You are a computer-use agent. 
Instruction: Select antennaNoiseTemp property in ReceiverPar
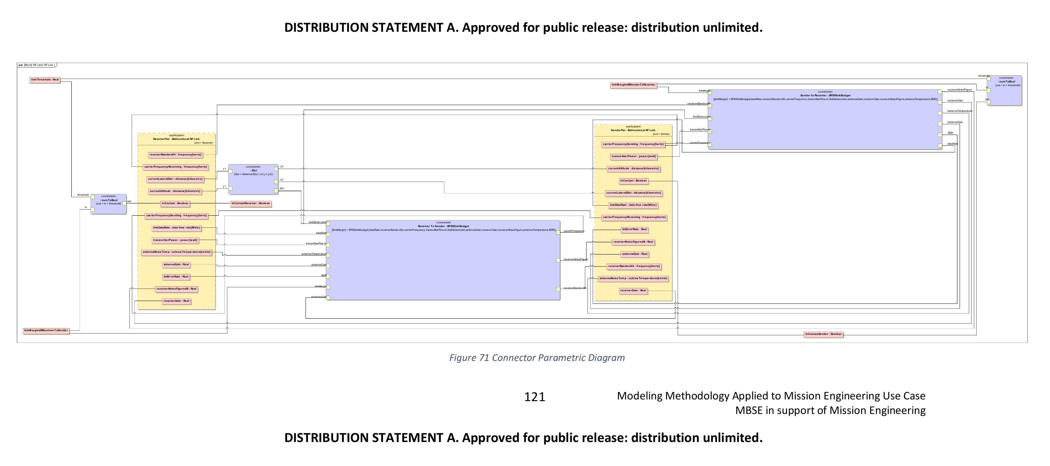176,252
